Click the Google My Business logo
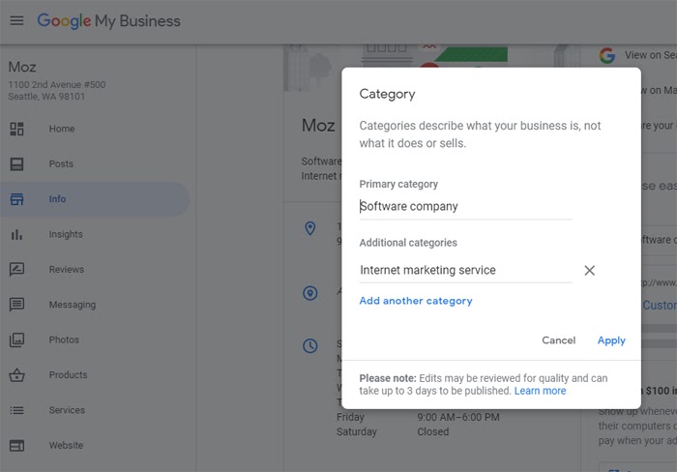The width and height of the screenshot is (677, 472). (108, 20)
